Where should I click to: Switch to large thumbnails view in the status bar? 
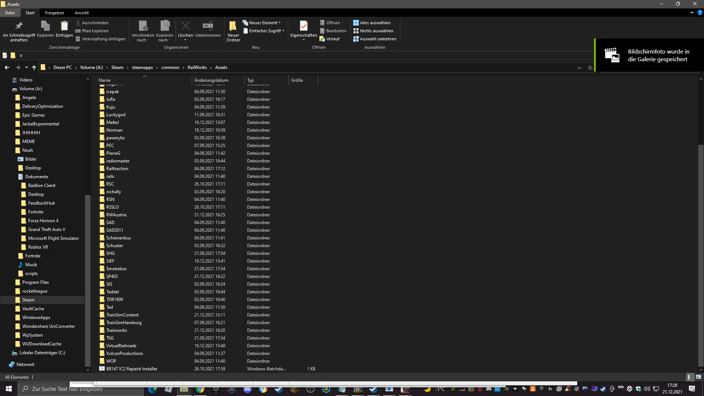(698, 377)
